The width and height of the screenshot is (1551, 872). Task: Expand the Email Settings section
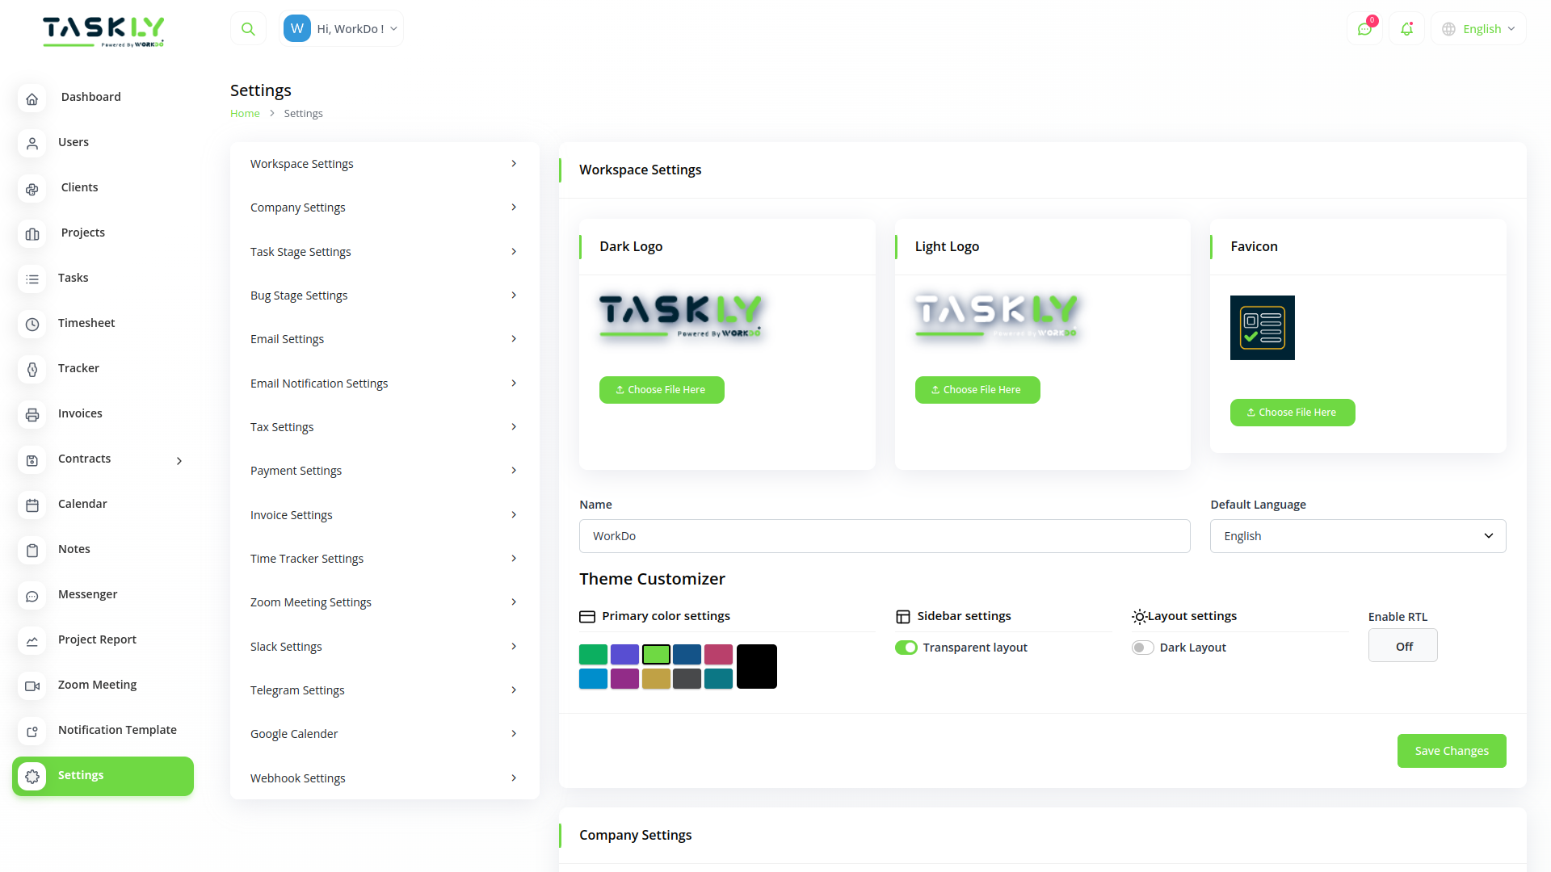point(385,338)
